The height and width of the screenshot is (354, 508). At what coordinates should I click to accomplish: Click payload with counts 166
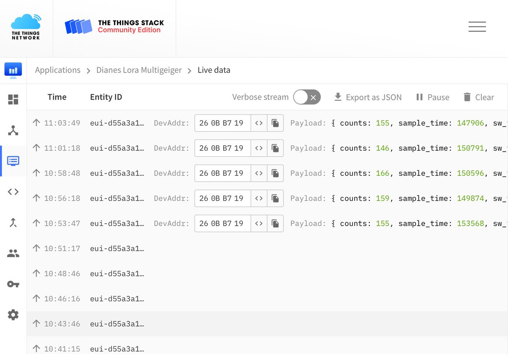tap(399, 173)
